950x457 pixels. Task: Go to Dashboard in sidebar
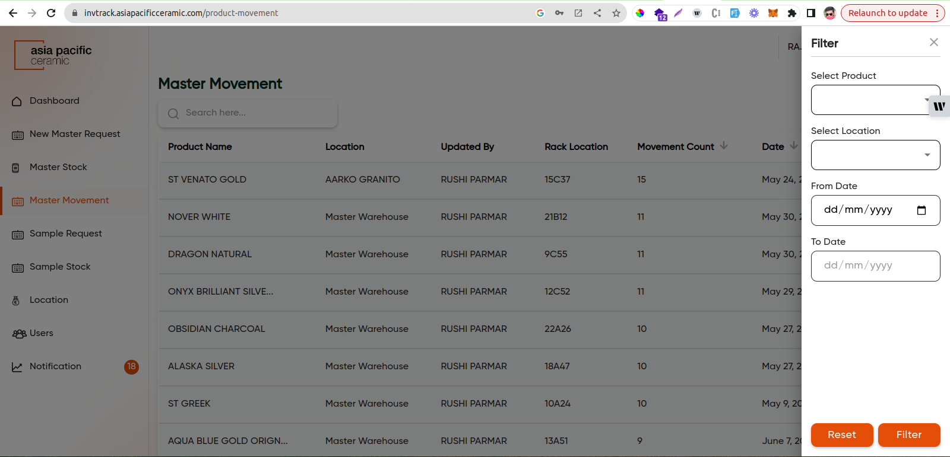tap(54, 101)
